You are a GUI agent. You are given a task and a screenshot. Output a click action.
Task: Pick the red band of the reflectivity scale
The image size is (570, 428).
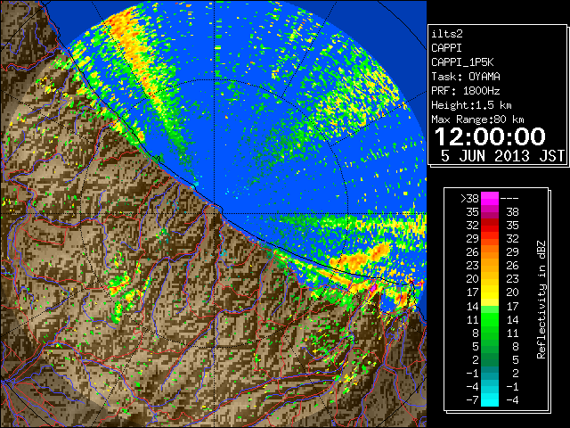(490, 226)
